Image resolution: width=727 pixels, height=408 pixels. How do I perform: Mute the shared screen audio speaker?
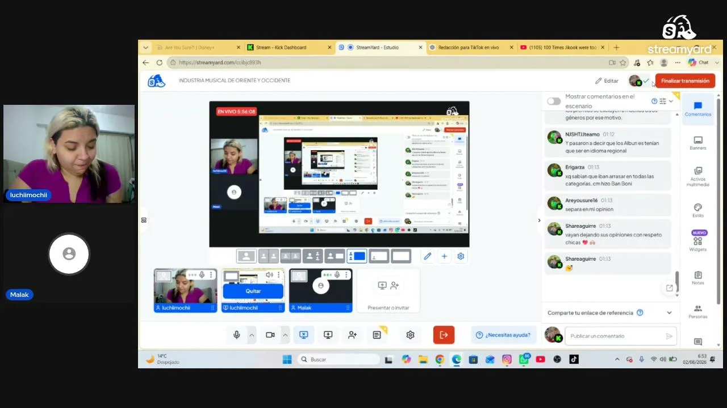[269, 275]
